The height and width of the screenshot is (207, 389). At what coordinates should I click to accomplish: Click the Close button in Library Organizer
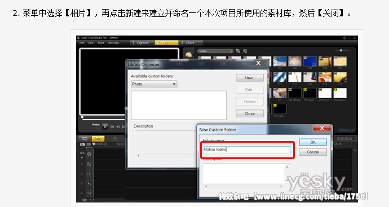250,113
